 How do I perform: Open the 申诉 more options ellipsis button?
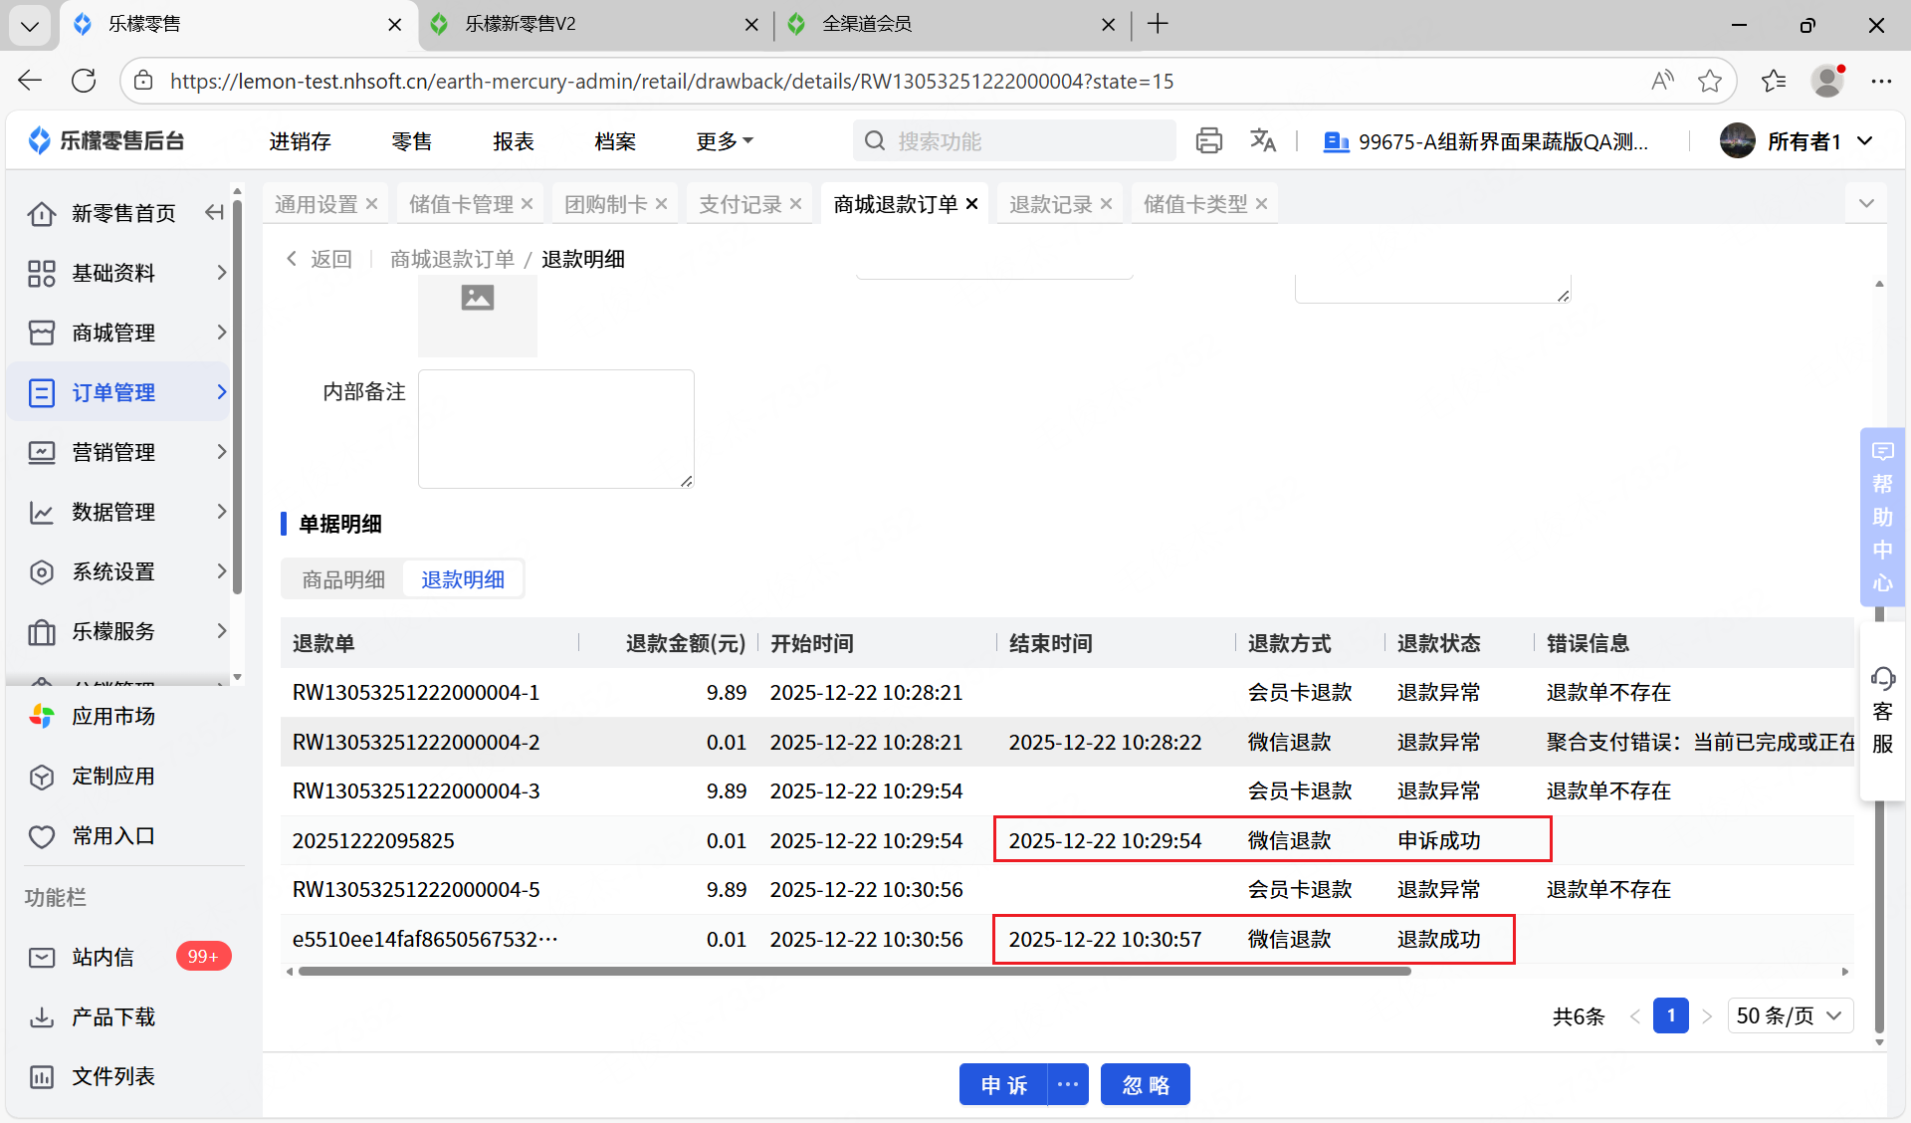click(x=1068, y=1084)
